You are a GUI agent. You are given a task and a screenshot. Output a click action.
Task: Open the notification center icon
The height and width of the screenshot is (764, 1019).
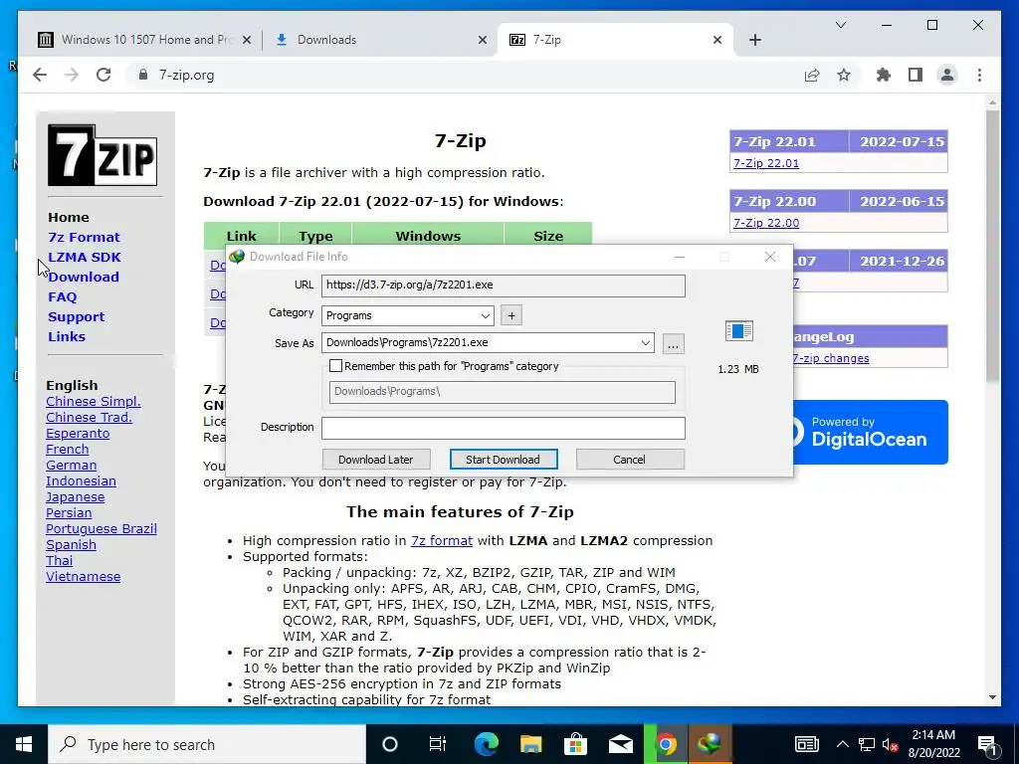(987, 744)
